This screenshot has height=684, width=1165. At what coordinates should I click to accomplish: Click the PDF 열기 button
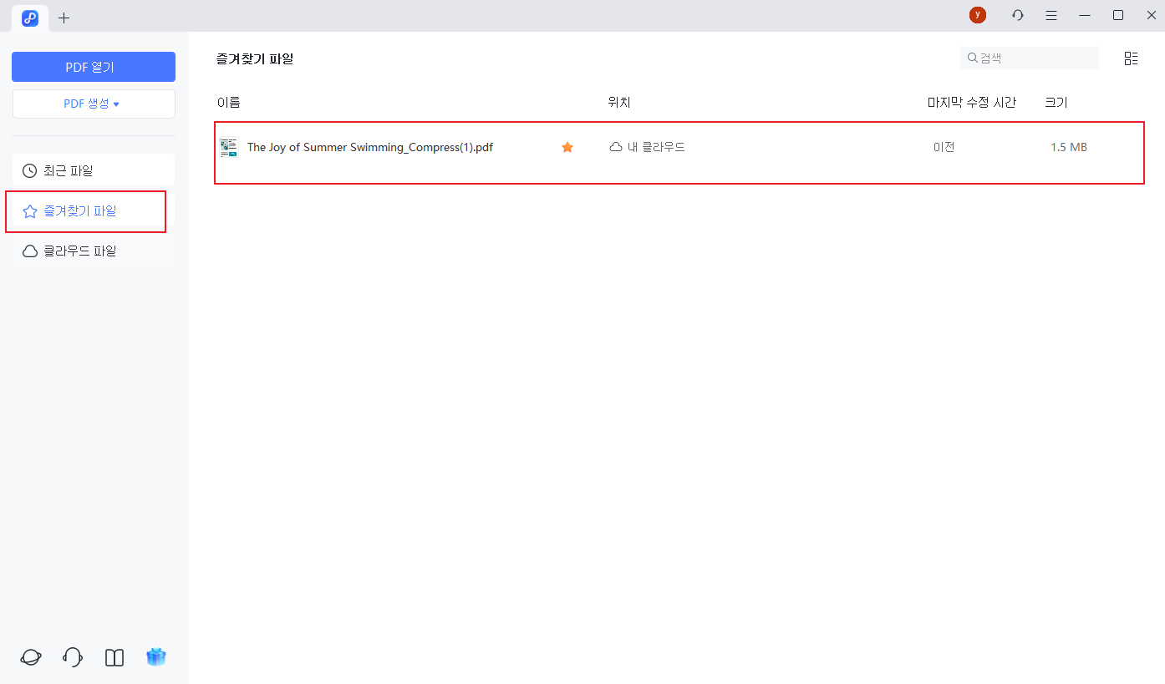pyautogui.click(x=94, y=66)
